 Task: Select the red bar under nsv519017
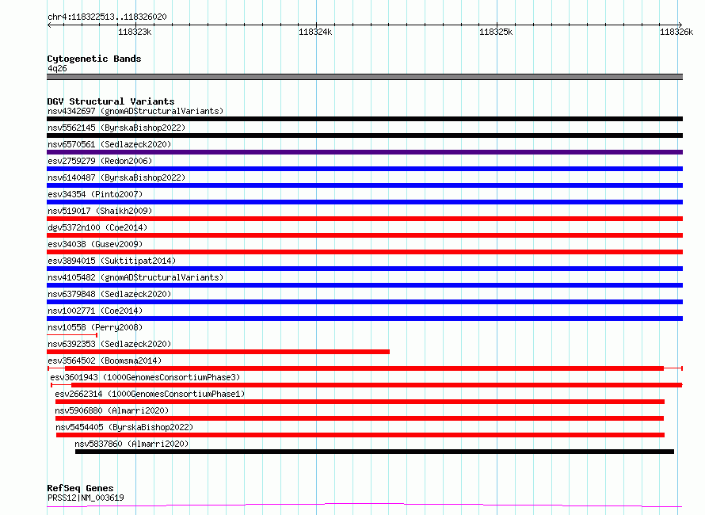click(x=364, y=219)
